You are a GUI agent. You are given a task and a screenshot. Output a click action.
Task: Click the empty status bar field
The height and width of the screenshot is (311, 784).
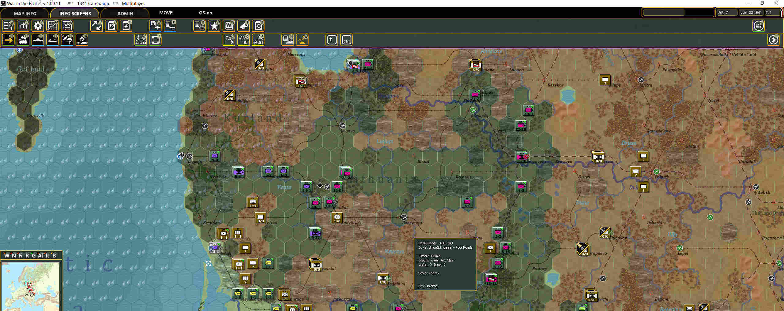coord(678,13)
